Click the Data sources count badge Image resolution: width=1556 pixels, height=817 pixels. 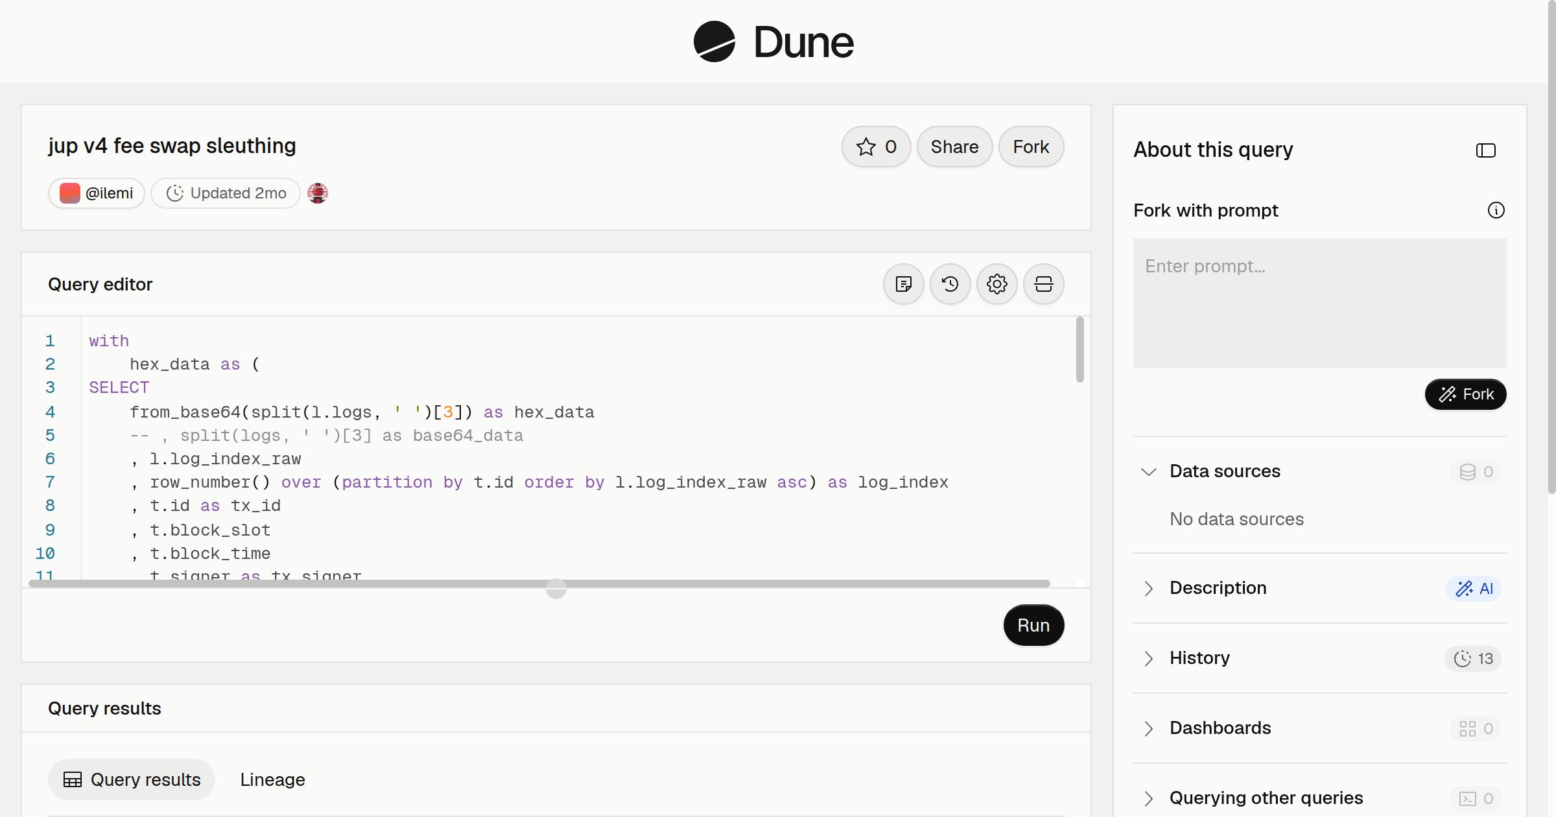pyautogui.click(x=1476, y=471)
